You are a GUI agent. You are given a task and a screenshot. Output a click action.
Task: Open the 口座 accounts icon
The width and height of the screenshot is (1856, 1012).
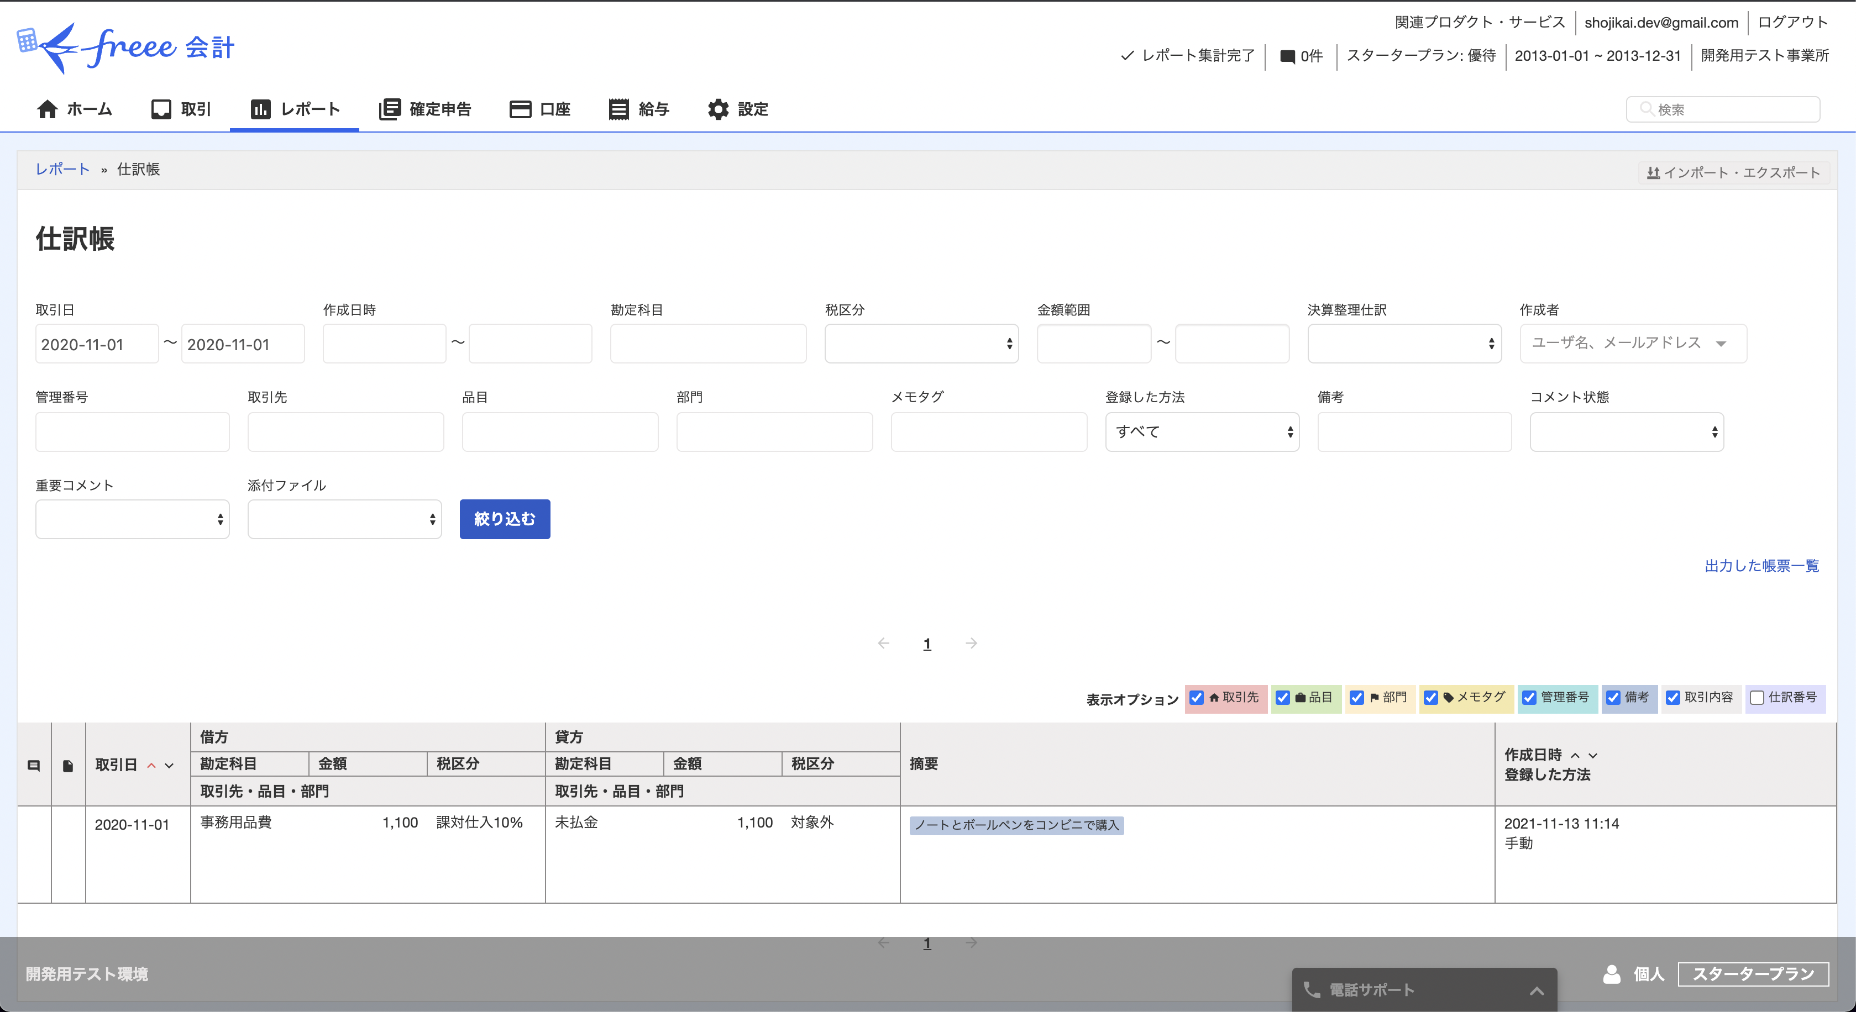520,109
